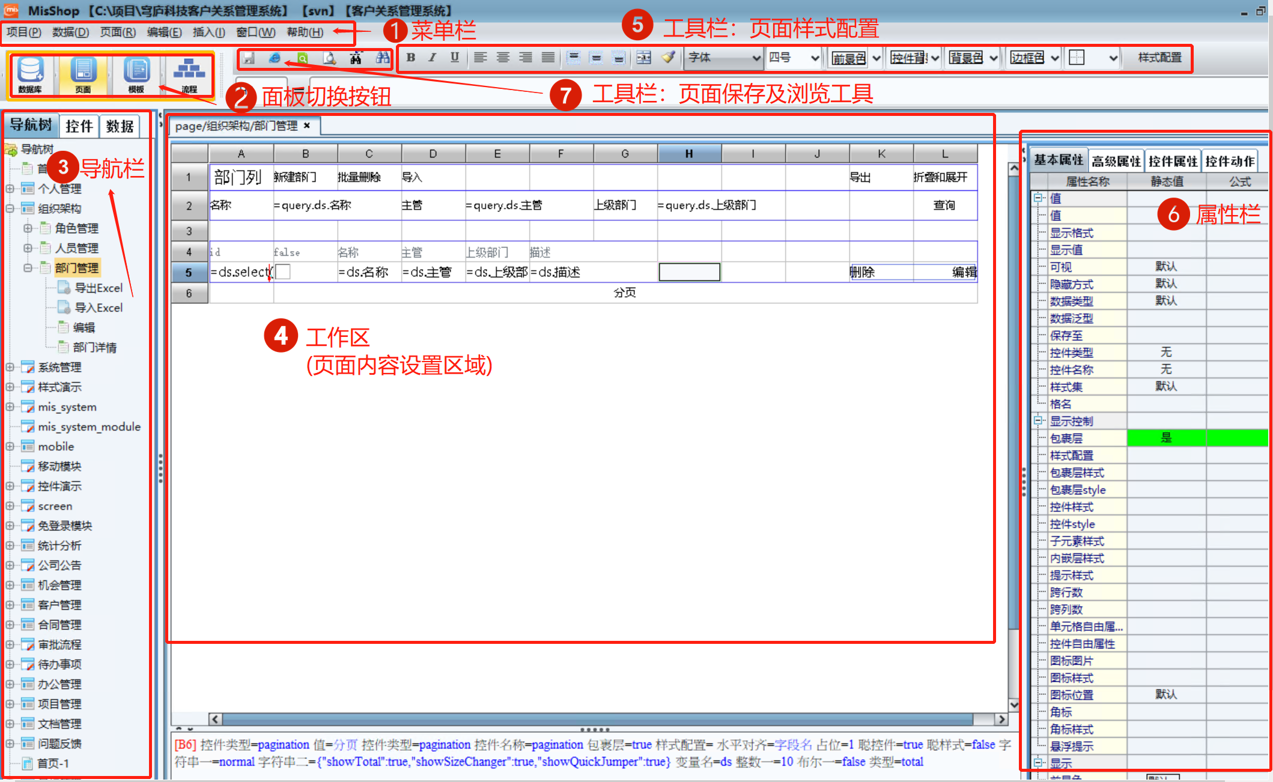Select 导出Excel in navigation tree

tap(98, 288)
